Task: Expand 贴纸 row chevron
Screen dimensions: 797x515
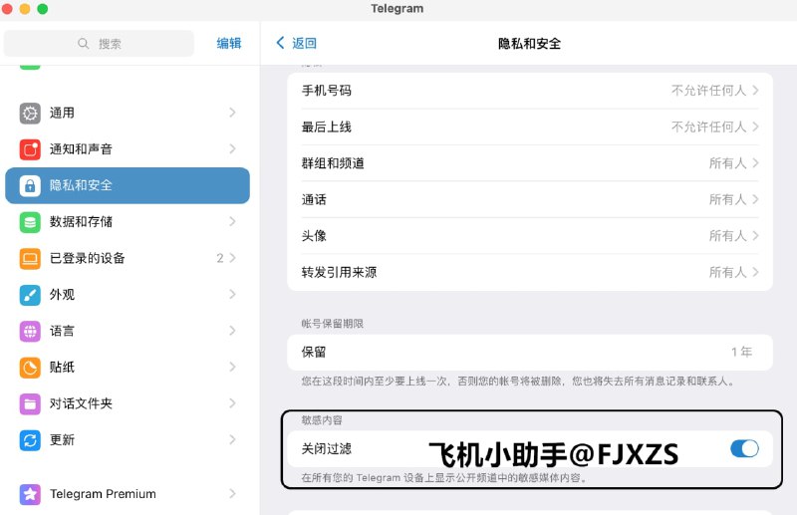Action: (232, 367)
